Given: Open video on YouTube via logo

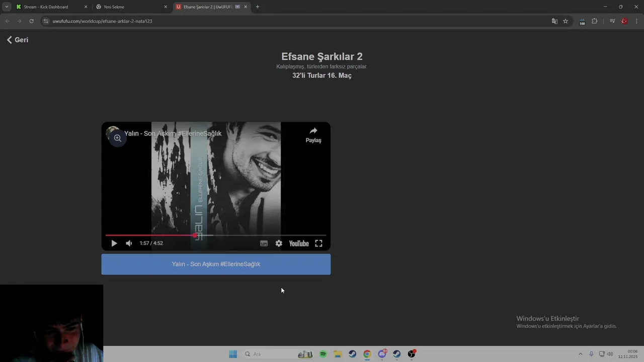Looking at the screenshot, I should click(299, 243).
